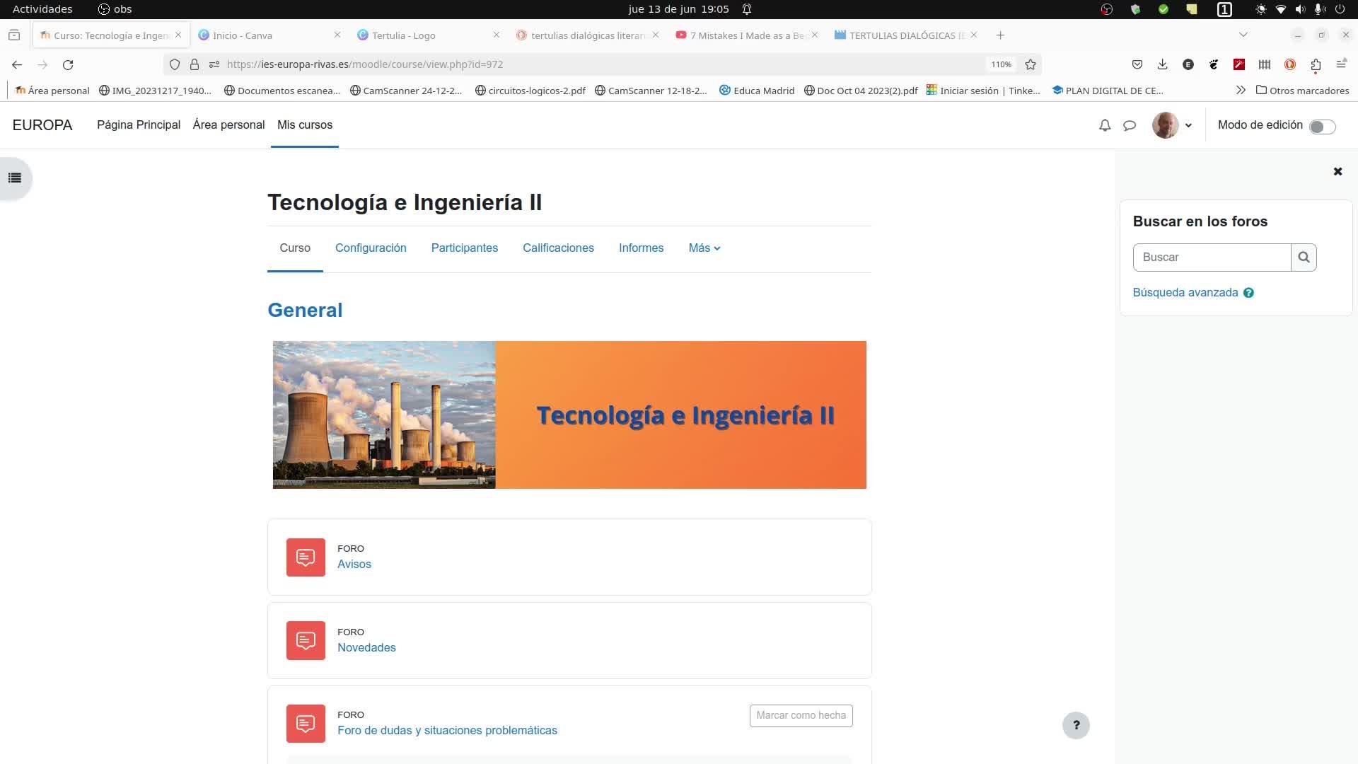Open the user avatar menu dropdown
The width and height of the screenshot is (1358, 764).
click(x=1172, y=125)
